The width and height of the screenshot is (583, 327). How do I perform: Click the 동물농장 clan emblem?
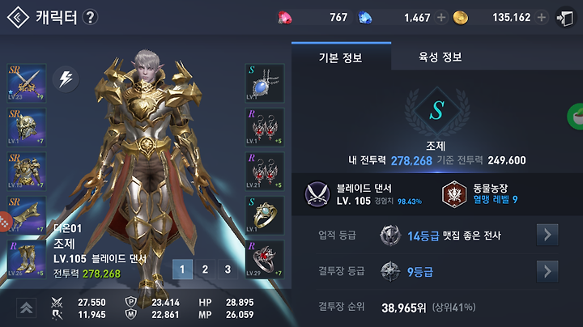click(454, 194)
